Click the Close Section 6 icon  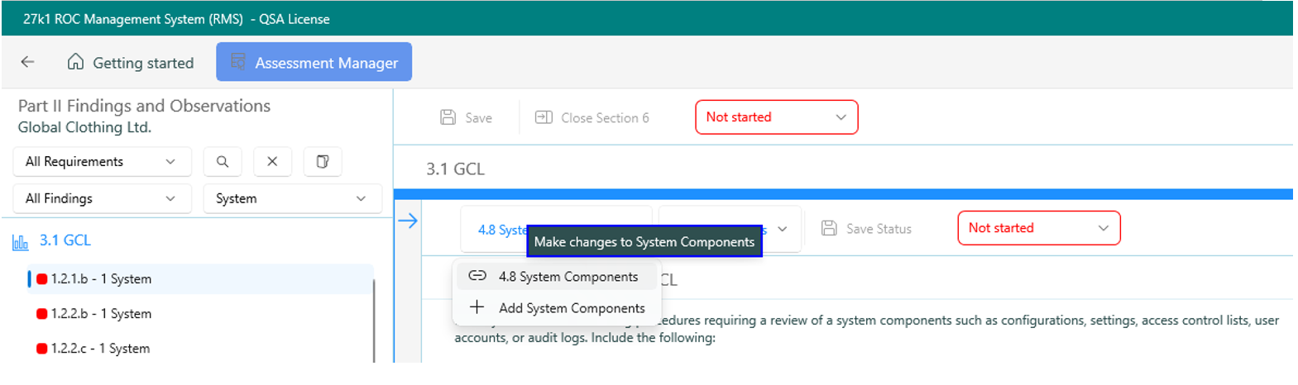pyautogui.click(x=544, y=117)
